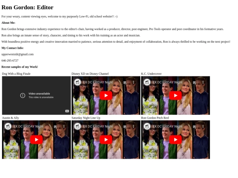Image resolution: width=238 pixels, height=178 pixels.
Task: Open channel avatar on Austin & Ally video
Action: 8,126
